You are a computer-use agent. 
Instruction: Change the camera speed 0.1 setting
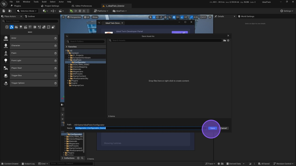coord(203,17)
